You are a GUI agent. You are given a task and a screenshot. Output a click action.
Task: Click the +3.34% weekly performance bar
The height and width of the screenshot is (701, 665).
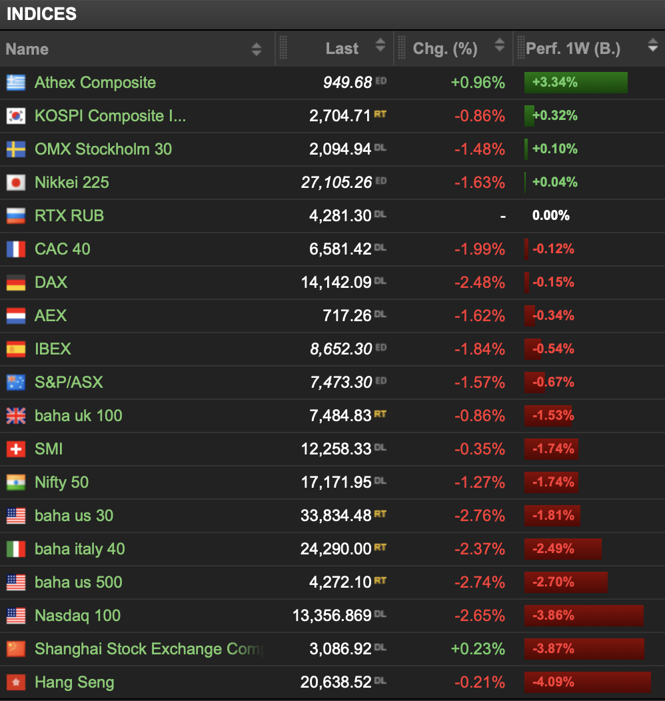[x=576, y=83]
